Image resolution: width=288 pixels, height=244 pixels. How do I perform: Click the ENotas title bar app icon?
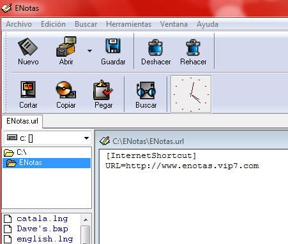pos(6,8)
